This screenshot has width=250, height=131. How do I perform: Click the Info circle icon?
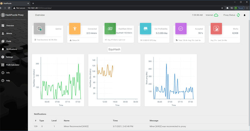click(x=3, y=73)
